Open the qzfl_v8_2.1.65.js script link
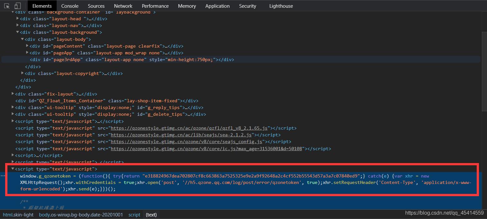 coord(189,128)
